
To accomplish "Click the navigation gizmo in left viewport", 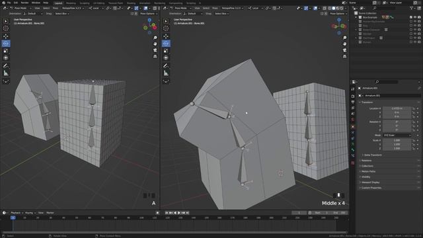I will [150, 26].
